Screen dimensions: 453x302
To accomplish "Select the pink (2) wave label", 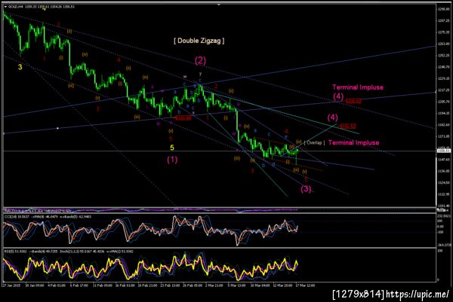I will click(x=200, y=60).
